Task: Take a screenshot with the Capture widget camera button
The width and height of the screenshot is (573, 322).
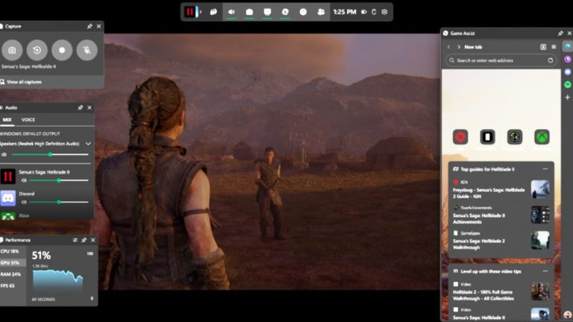Action: pos(12,50)
